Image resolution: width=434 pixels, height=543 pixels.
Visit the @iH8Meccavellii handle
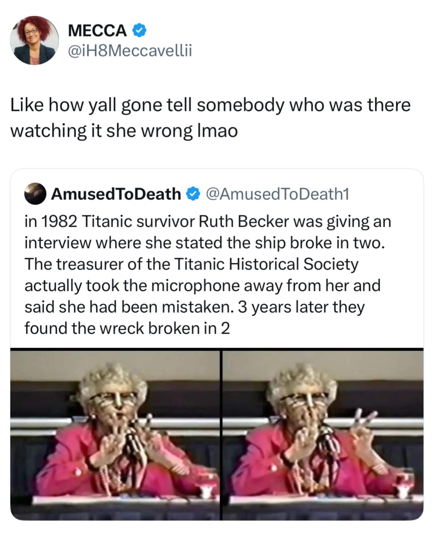click(130, 51)
